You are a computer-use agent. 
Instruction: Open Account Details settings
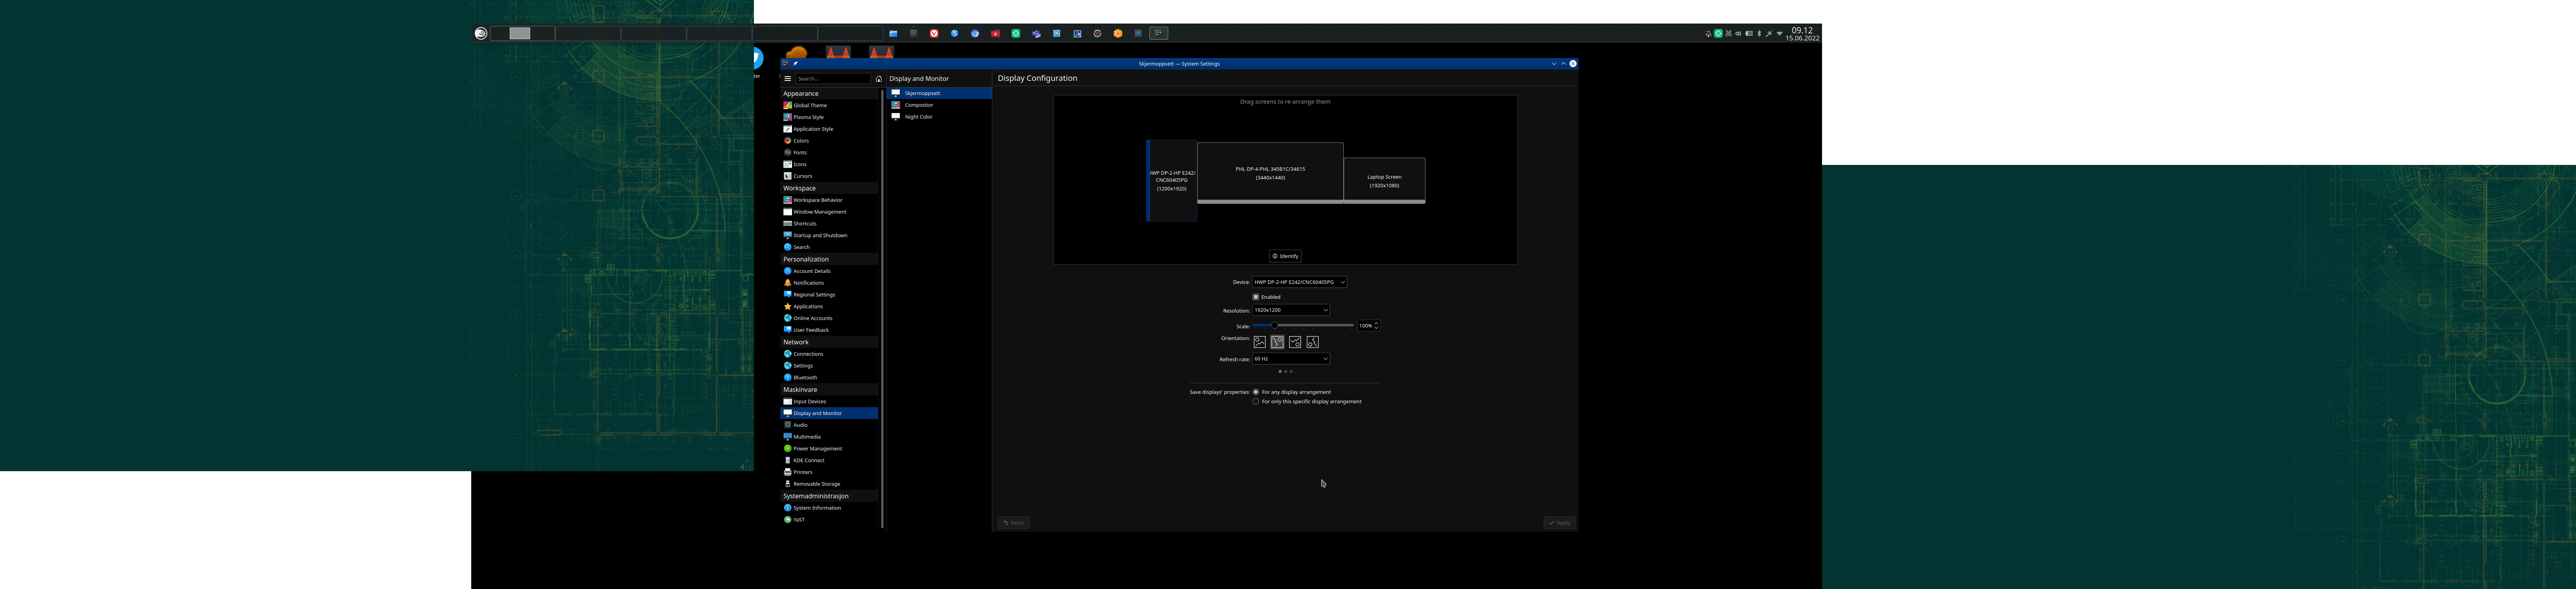829,271
